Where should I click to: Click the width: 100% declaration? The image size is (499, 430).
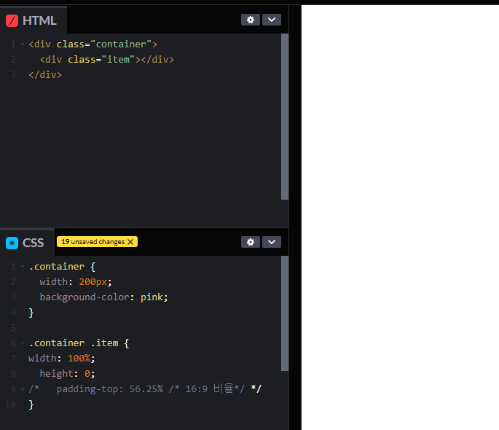point(62,358)
